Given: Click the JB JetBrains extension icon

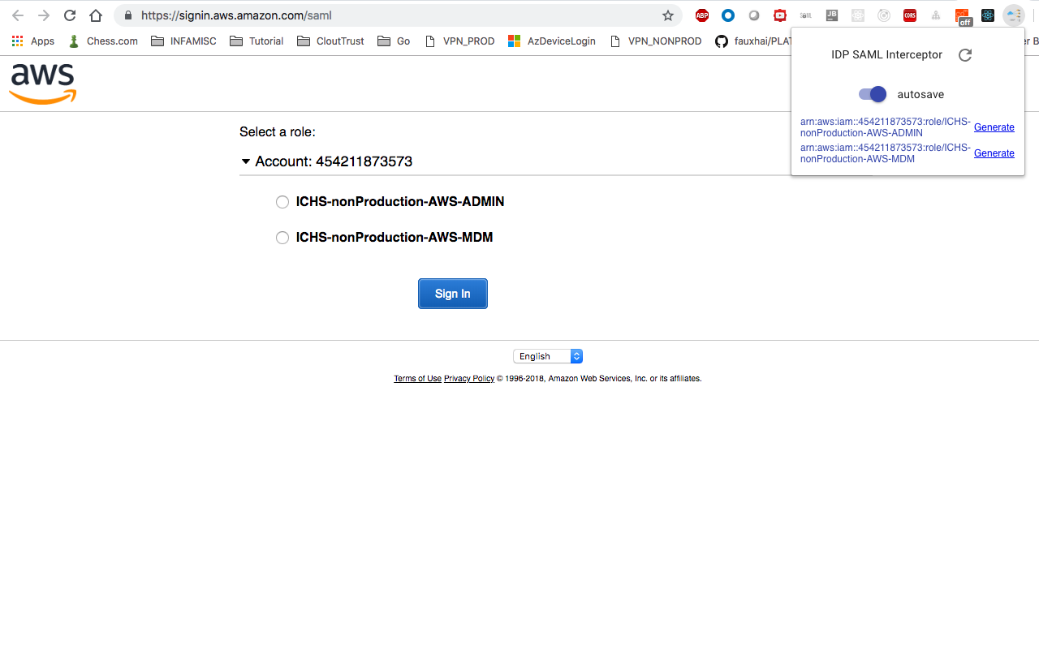Looking at the screenshot, I should click(831, 15).
